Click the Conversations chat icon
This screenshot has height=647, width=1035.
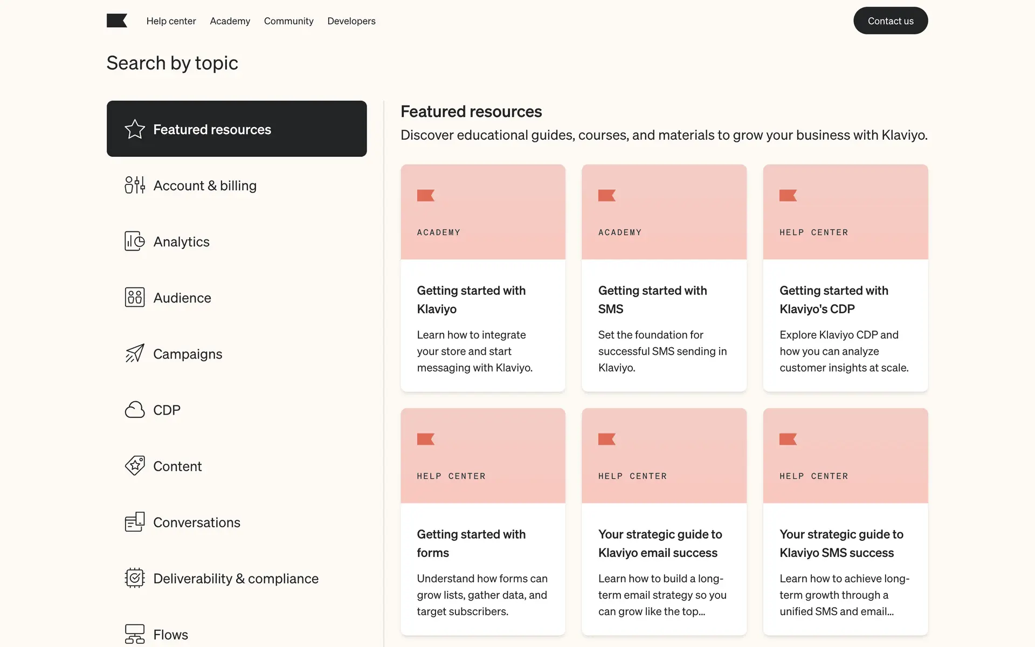tap(135, 522)
